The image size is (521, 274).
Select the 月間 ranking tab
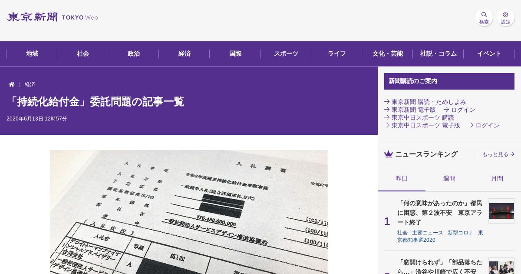[x=497, y=178]
